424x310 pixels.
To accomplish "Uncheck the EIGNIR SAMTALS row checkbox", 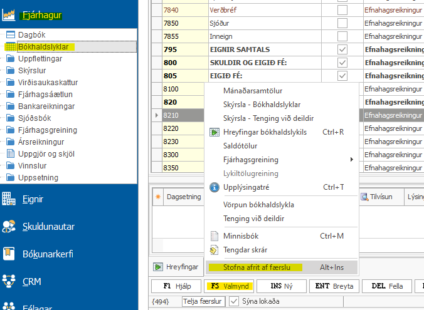I will (342, 49).
